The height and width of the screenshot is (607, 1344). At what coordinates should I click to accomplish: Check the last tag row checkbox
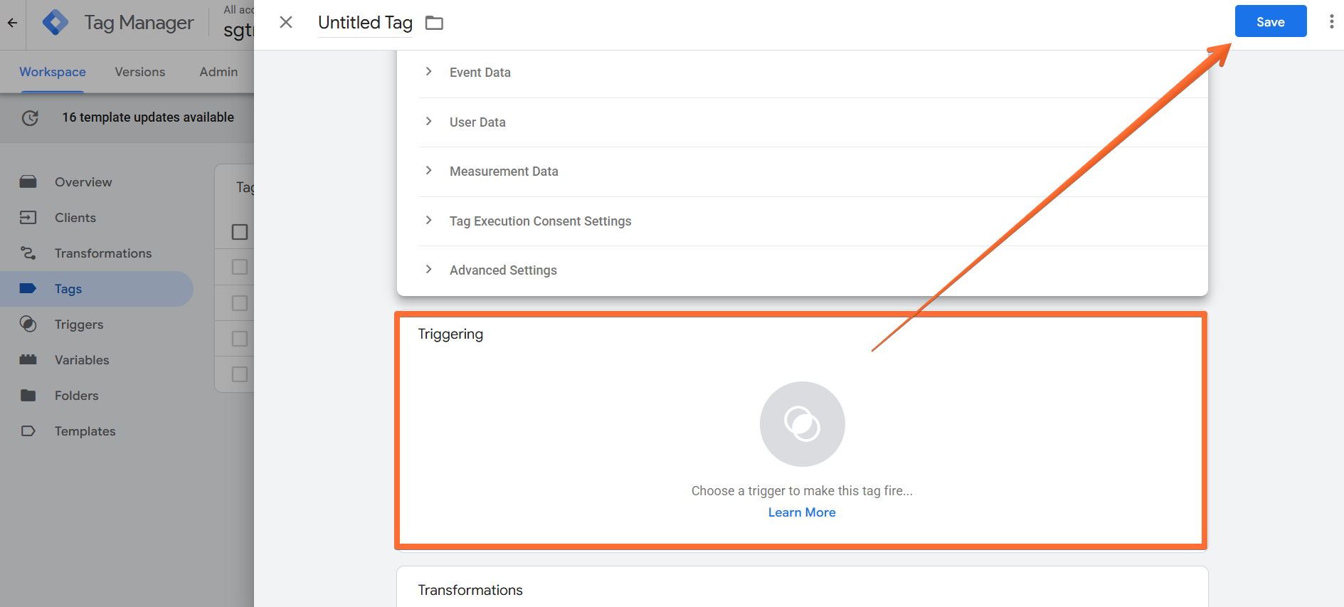click(x=240, y=374)
